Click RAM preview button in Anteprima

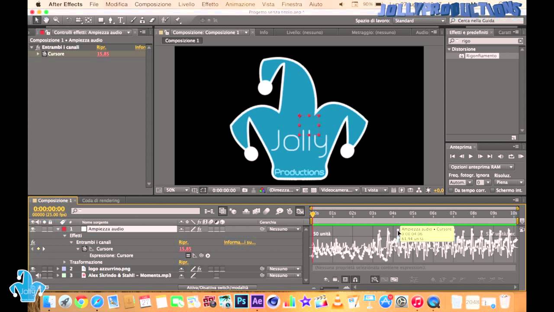pos(521,156)
